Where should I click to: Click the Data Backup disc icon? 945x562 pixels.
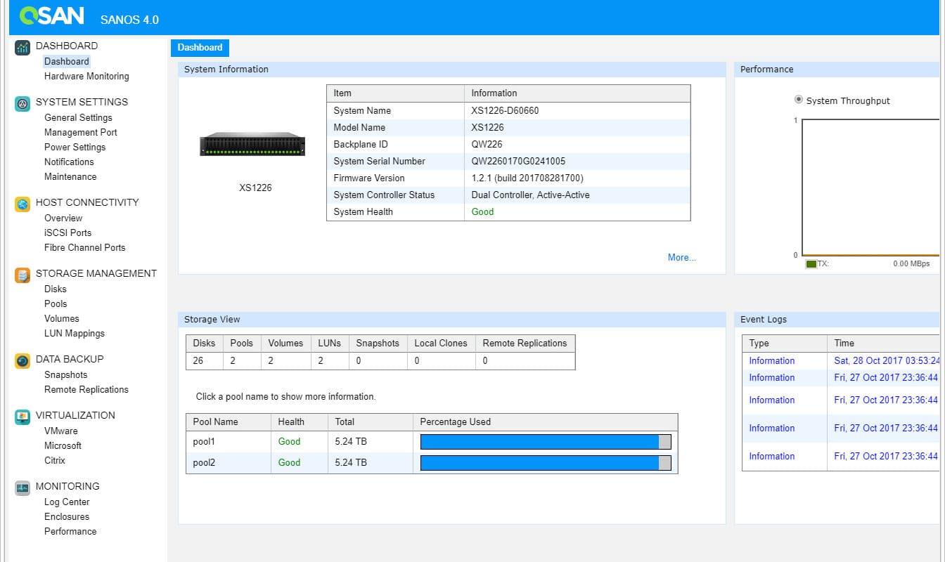(x=22, y=361)
